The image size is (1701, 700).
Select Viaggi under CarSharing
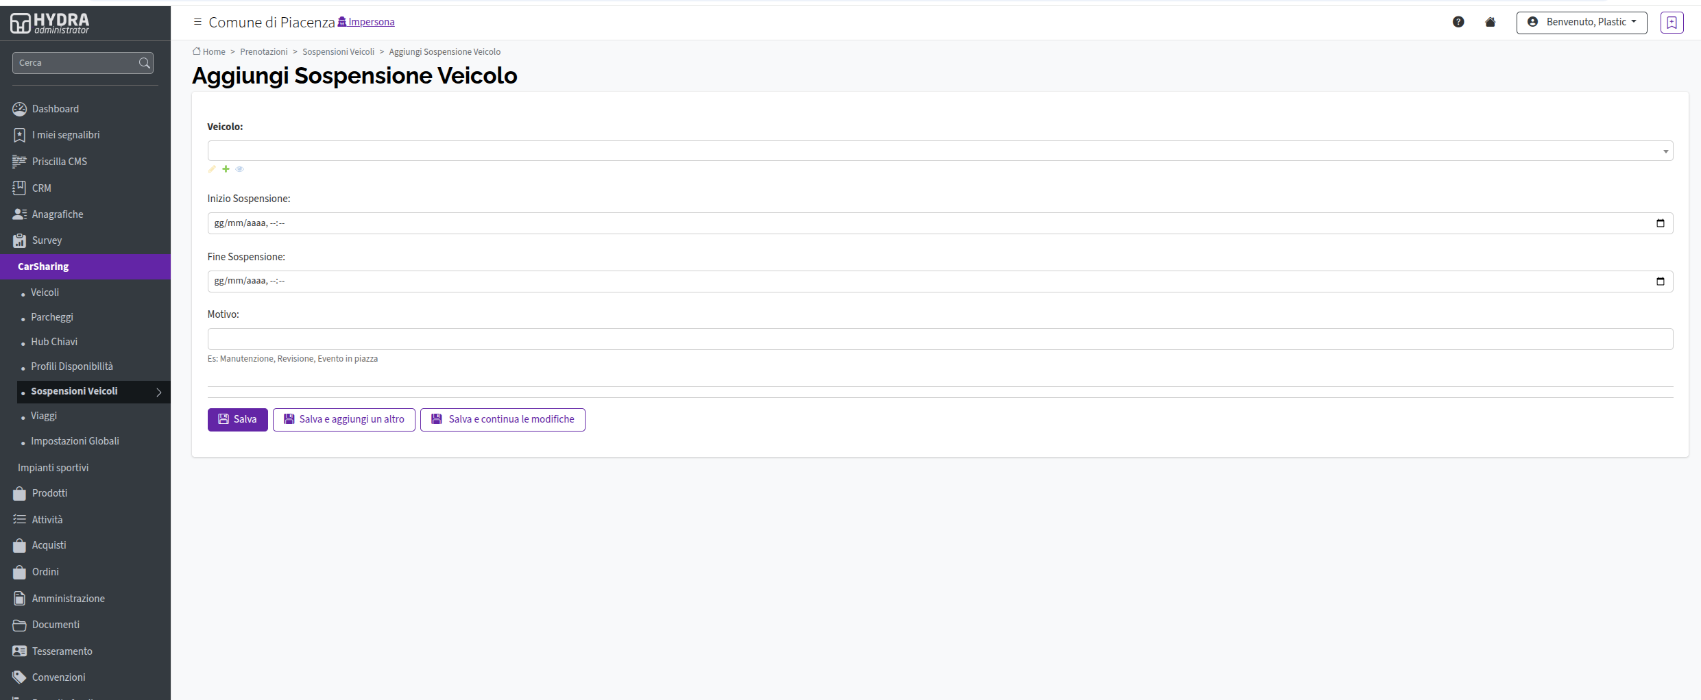coord(44,416)
